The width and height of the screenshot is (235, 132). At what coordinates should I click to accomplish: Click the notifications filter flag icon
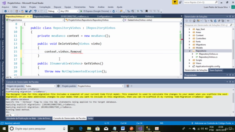pyautogui.click(x=175, y=2)
